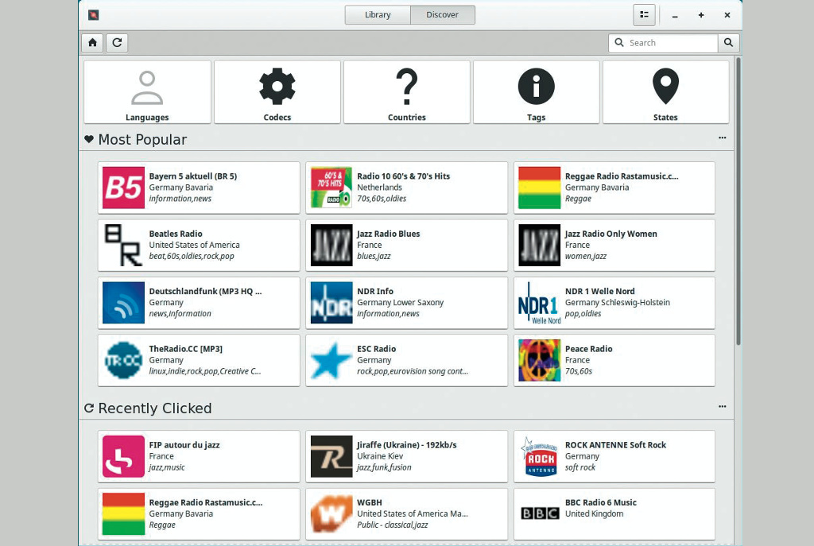Browse stations by Countries
814x546 pixels.
(x=407, y=92)
